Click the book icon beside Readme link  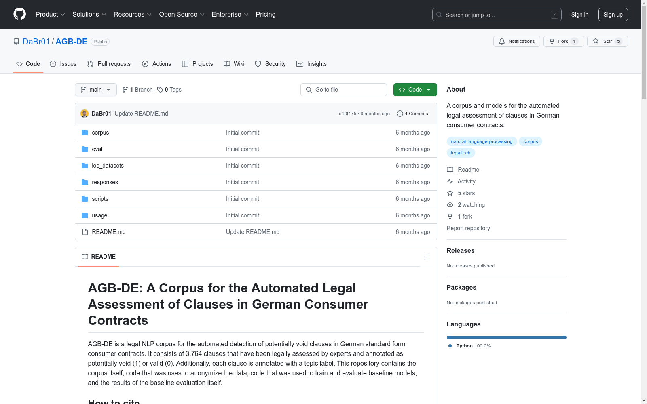point(450,170)
